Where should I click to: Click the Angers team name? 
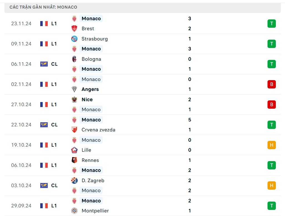(x=90, y=89)
